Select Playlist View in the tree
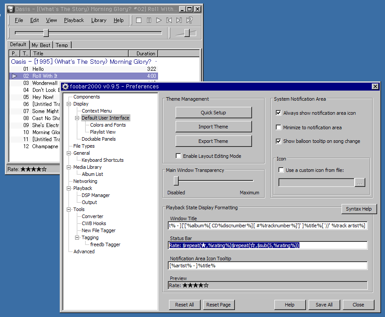Screen dimensions: 385x317 (x=103, y=132)
